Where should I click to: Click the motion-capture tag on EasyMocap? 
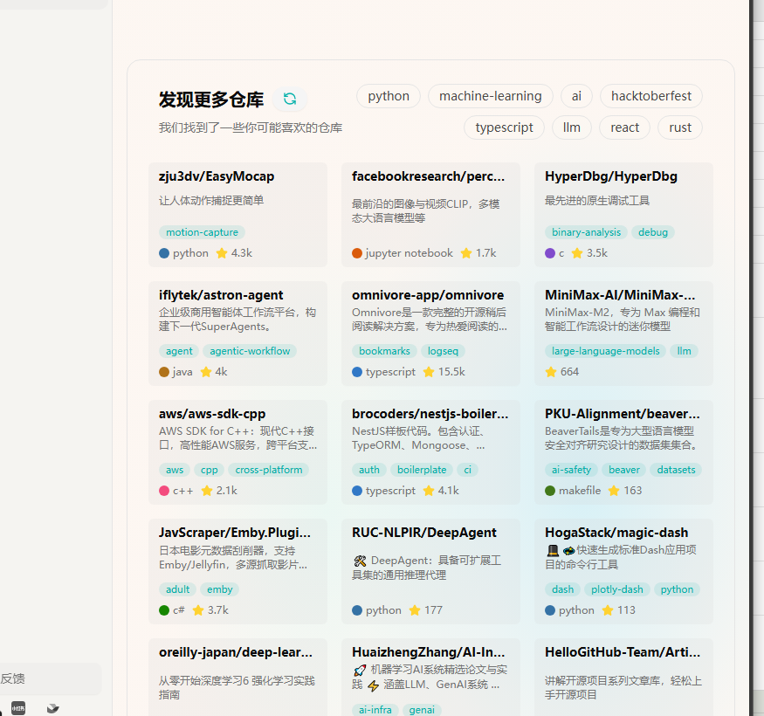[x=202, y=232]
